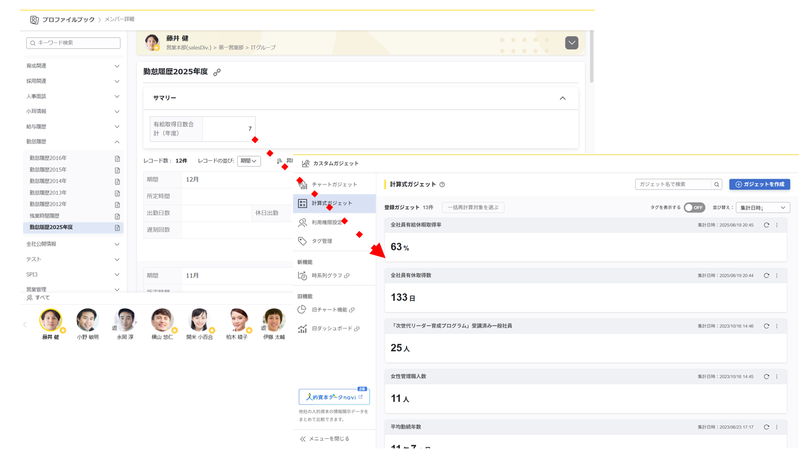Click left arrow in member carousel
This screenshot has width=806, height=453.
(25, 325)
